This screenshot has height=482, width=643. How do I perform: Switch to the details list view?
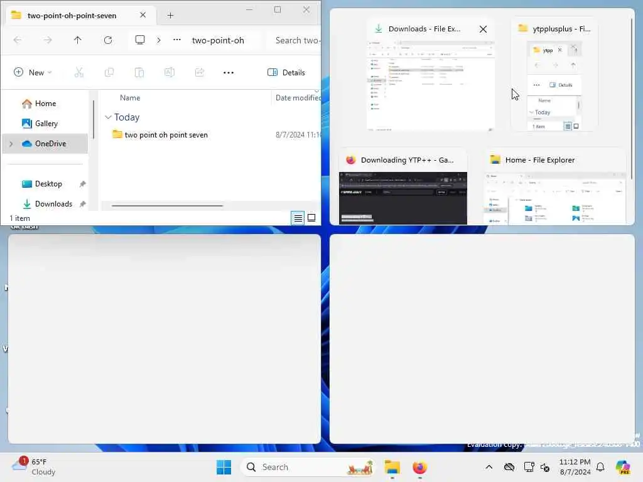coord(298,218)
